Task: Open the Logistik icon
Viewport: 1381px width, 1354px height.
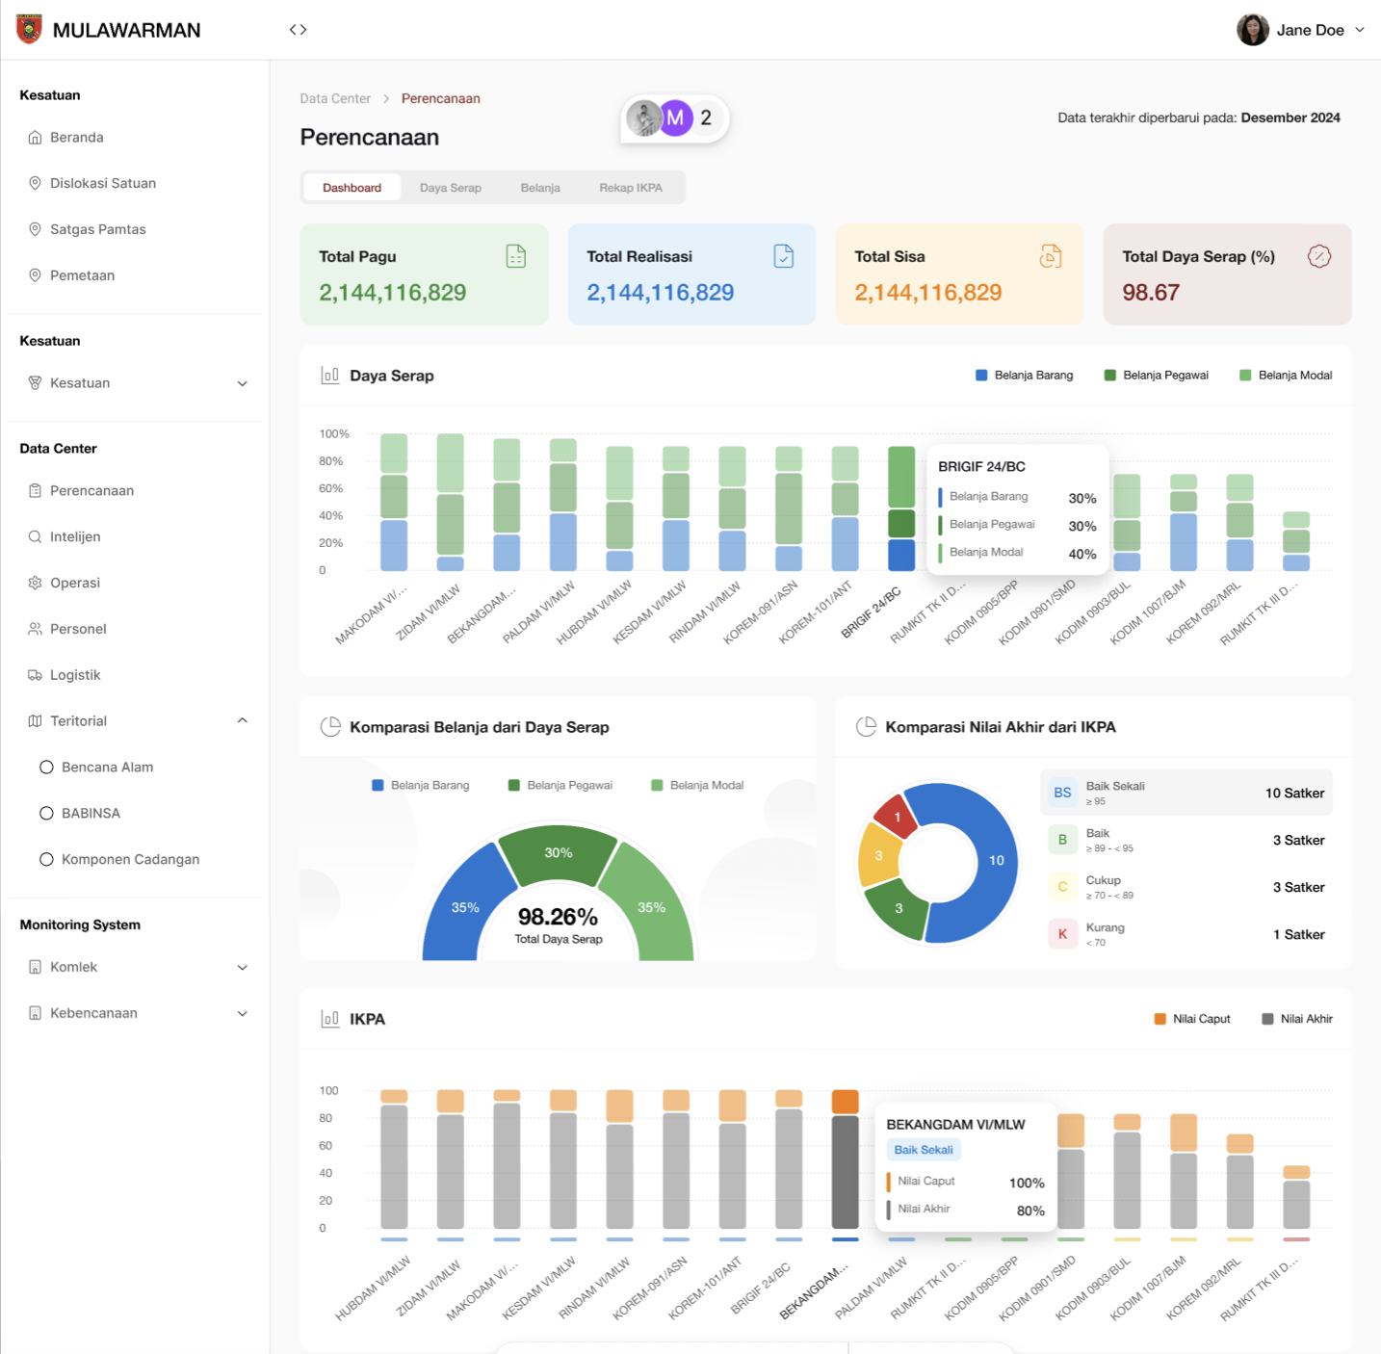Action: point(35,675)
